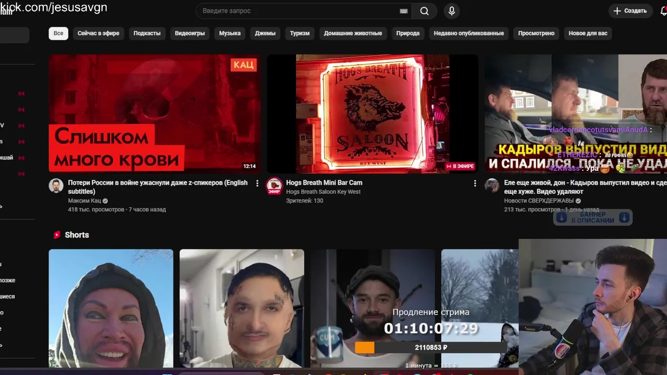Open the Short with the man in cap
Image resolution: width=667 pixels, height=375 pixels.
[x=373, y=308]
